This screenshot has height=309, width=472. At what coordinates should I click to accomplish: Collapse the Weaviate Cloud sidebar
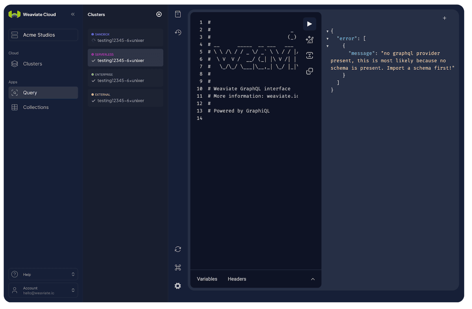pyautogui.click(x=73, y=15)
